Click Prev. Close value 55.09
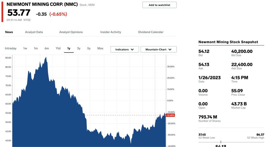Viewport: 267px width, 147px height. (x=237, y=91)
